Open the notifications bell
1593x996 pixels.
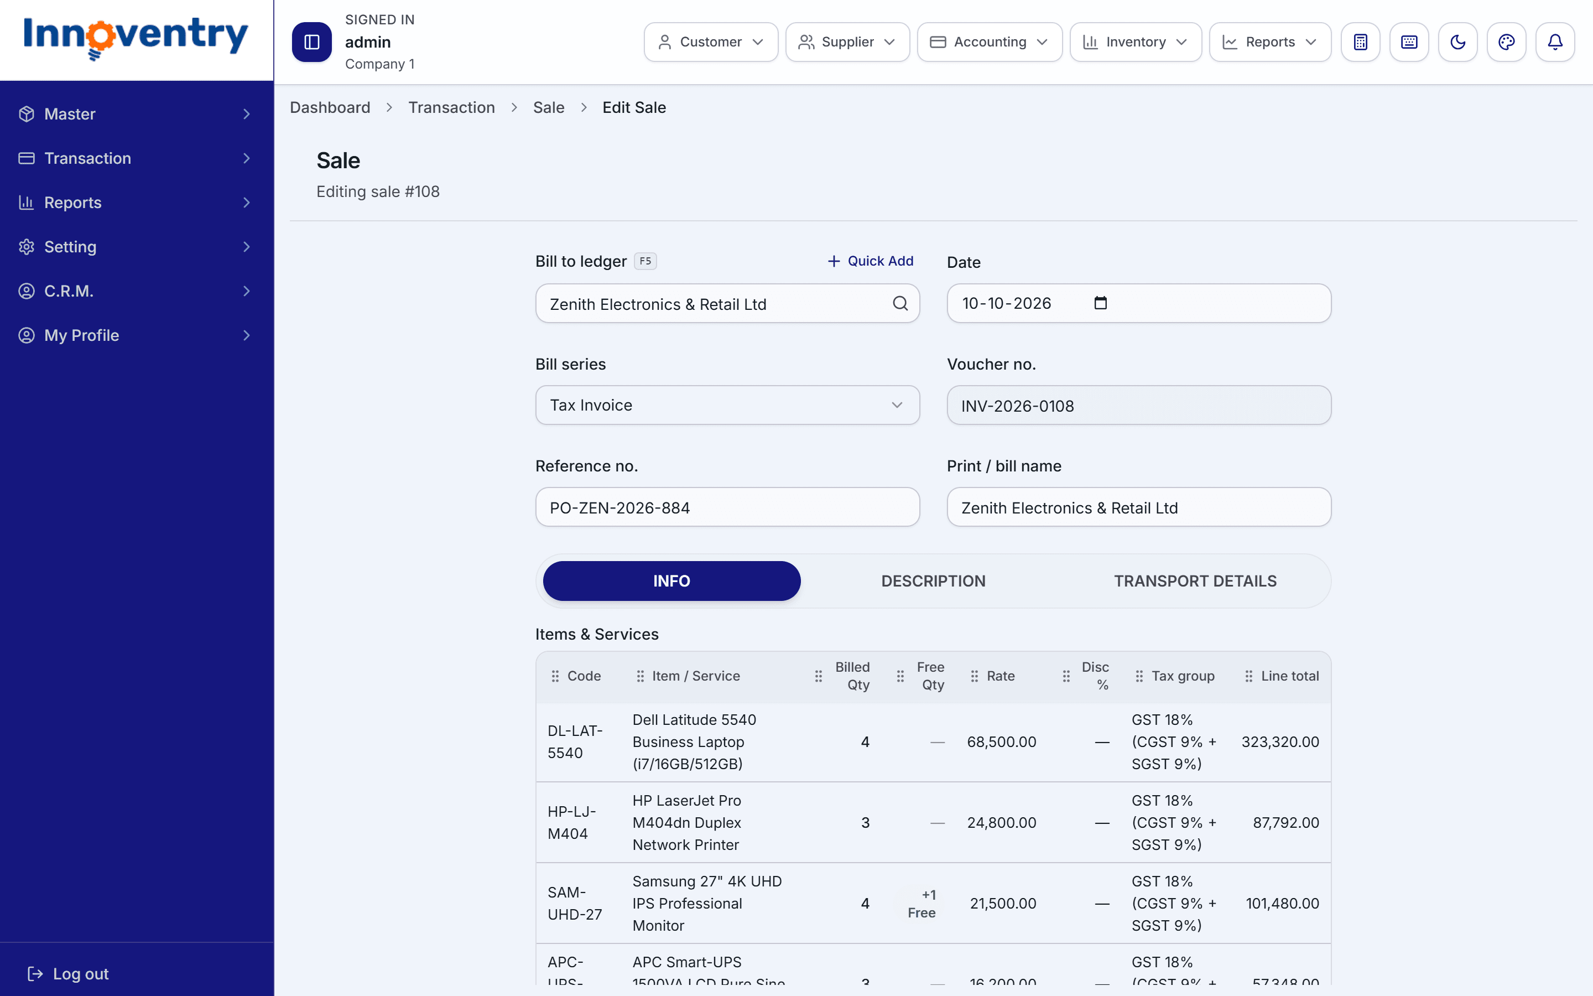pyautogui.click(x=1555, y=42)
